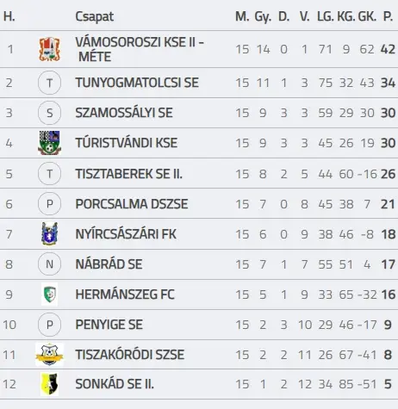Click the Nyírcsászári FK team crest

pos(49,233)
